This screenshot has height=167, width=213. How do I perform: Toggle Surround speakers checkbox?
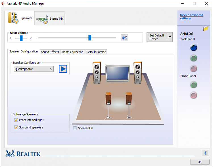[16, 127]
